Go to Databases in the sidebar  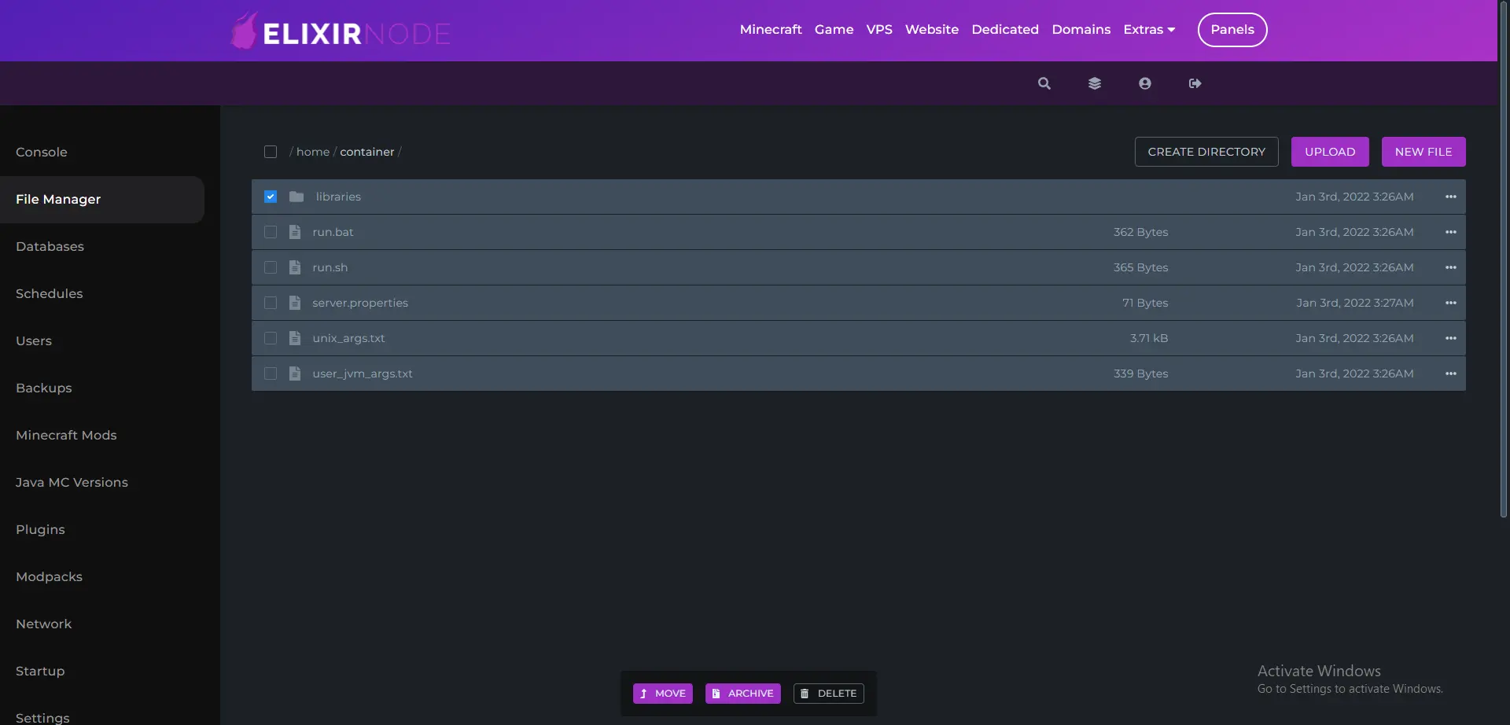point(50,246)
